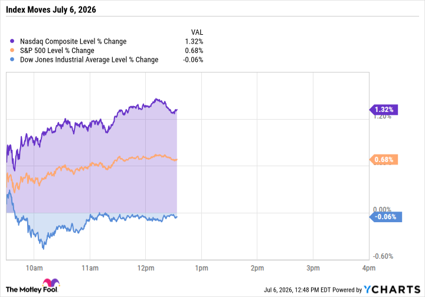The width and height of the screenshot is (425, 297).
Task: Click the purple Nasdaq legend dot
Action: click(12, 41)
